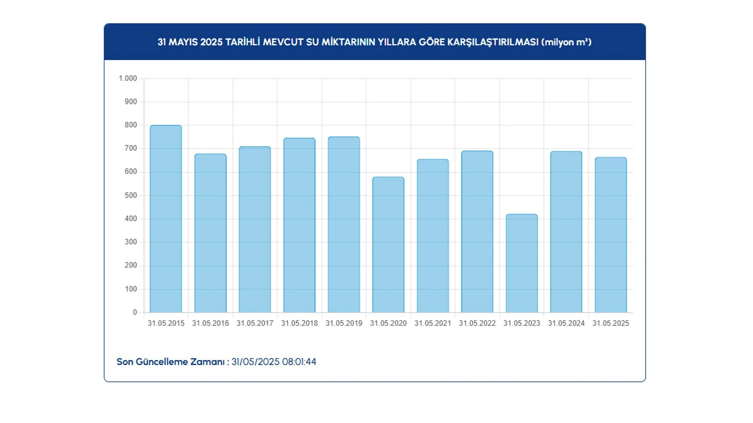Select the bar for 31.05.2019
753x423 pixels.
pyautogui.click(x=344, y=225)
